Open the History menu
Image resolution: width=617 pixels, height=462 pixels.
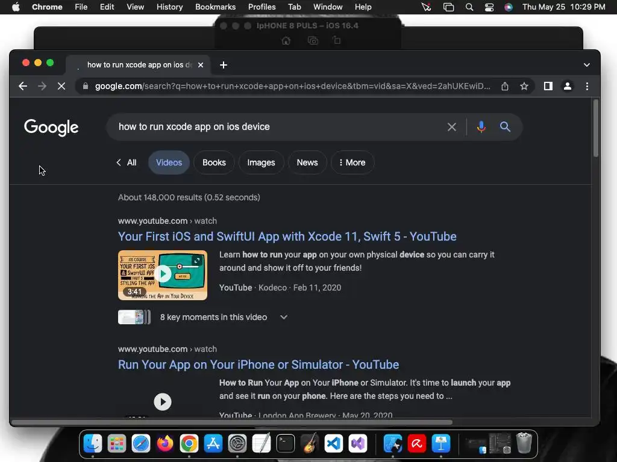pos(169,7)
